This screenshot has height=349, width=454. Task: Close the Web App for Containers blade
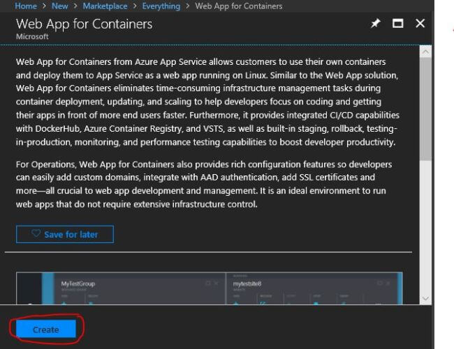click(420, 24)
